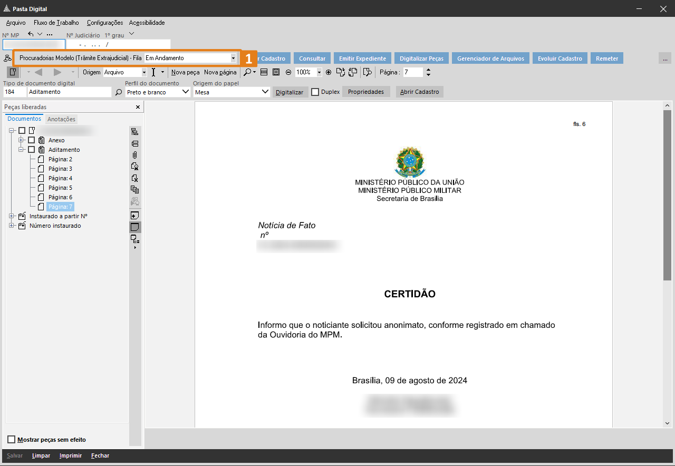This screenshot has height=466, width=675.
Task: Click the second rotate page icon
Action: (x=353, y=72)
